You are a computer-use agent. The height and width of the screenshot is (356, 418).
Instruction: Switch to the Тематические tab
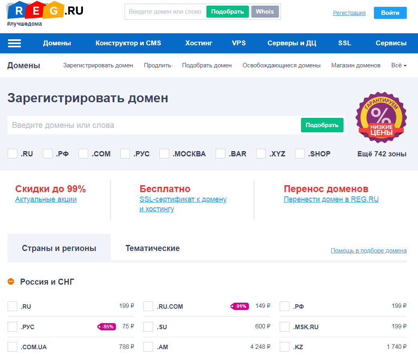pos(152,248)
